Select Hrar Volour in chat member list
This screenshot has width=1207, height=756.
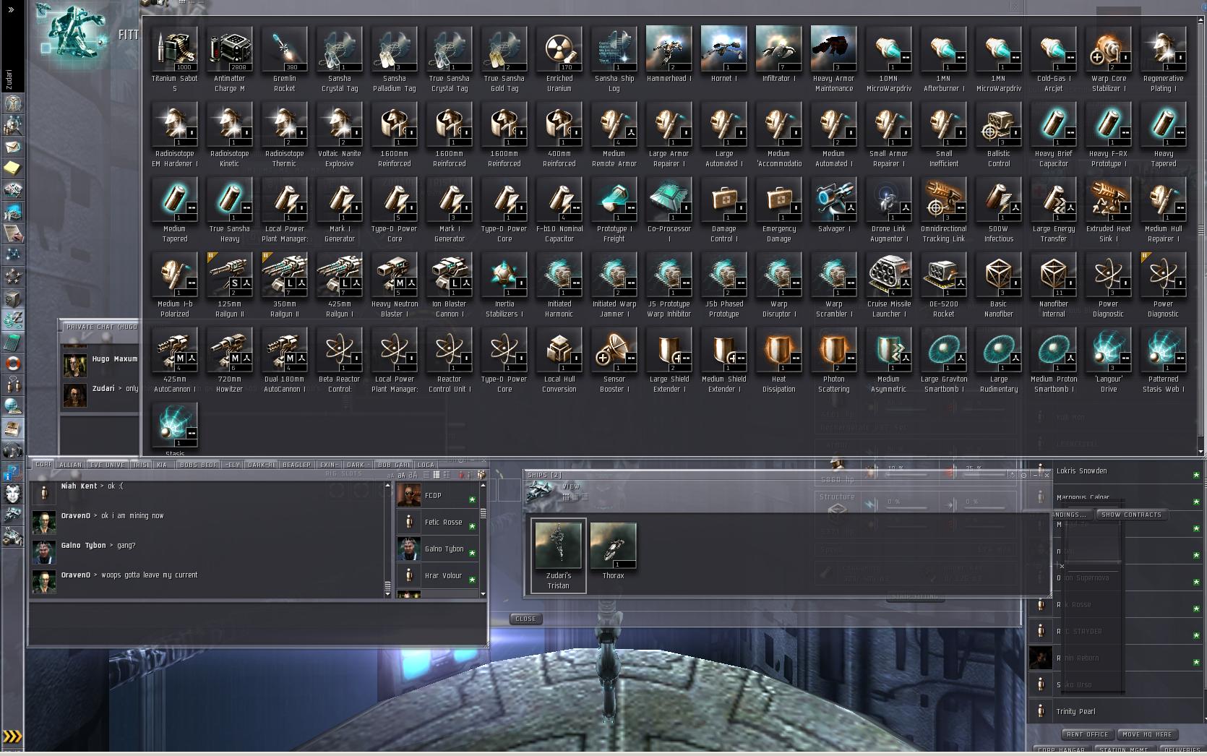click(x=437, y=576)
